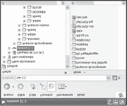Click the Meu computador icon
The height and width of the screenshot is (106, 127).
[9, 58]
